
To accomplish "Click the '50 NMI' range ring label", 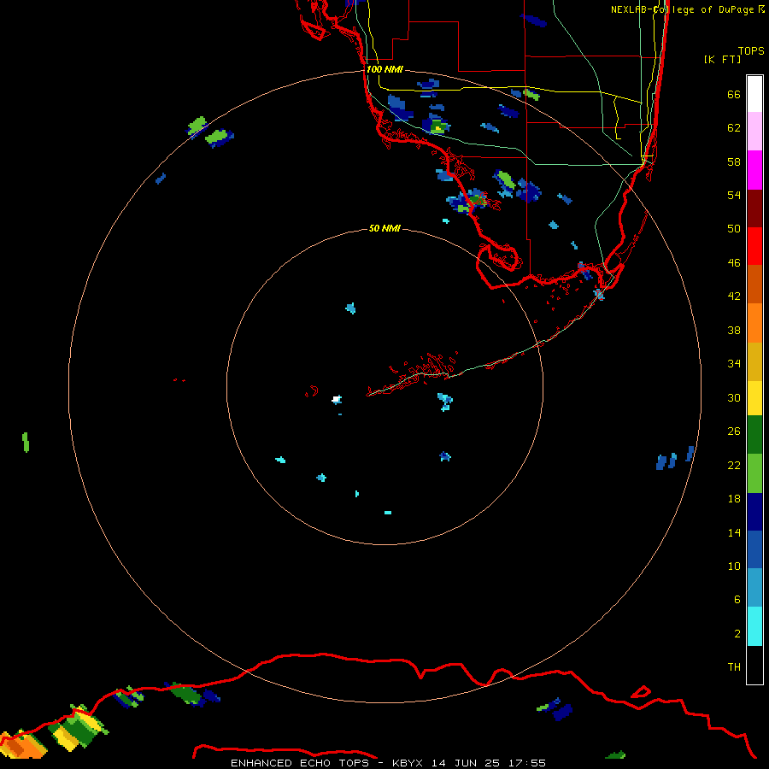I will coord(384,228).
